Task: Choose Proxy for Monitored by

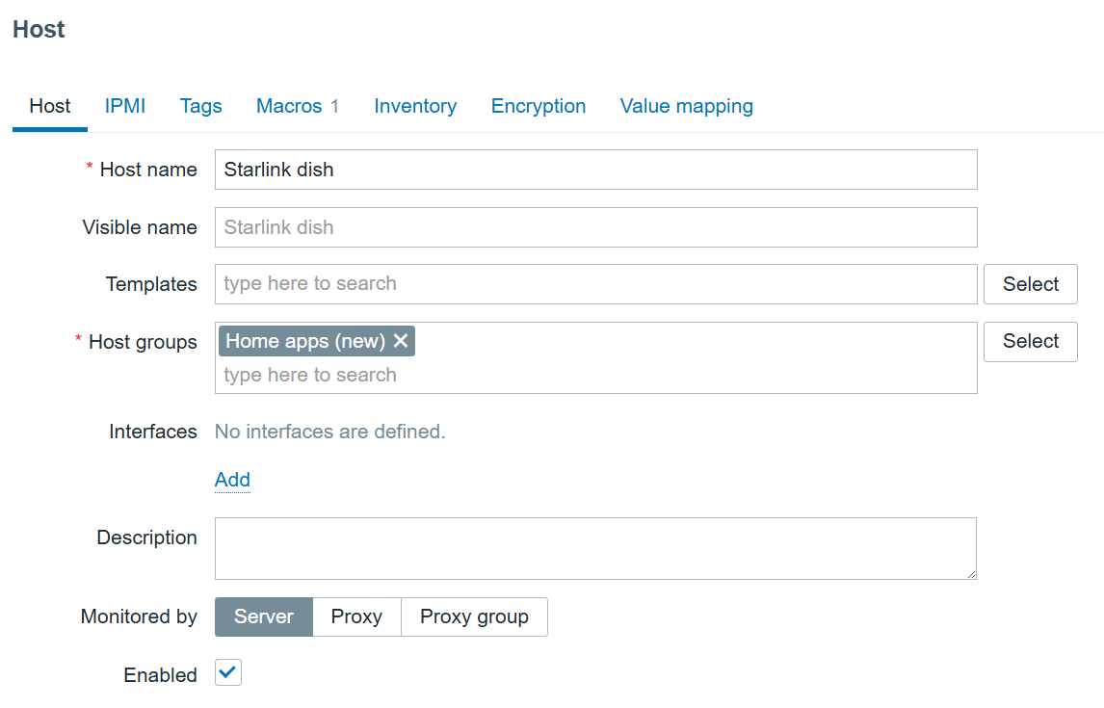Action: point(356,616)
